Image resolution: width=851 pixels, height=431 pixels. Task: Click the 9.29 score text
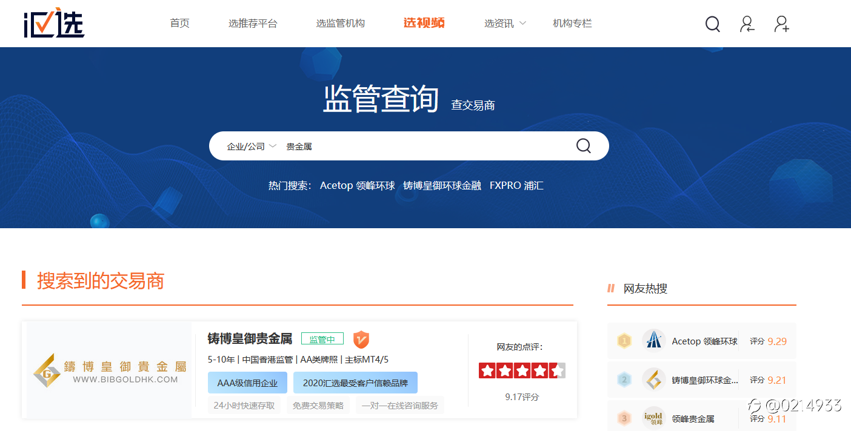(x=777, y=341)
